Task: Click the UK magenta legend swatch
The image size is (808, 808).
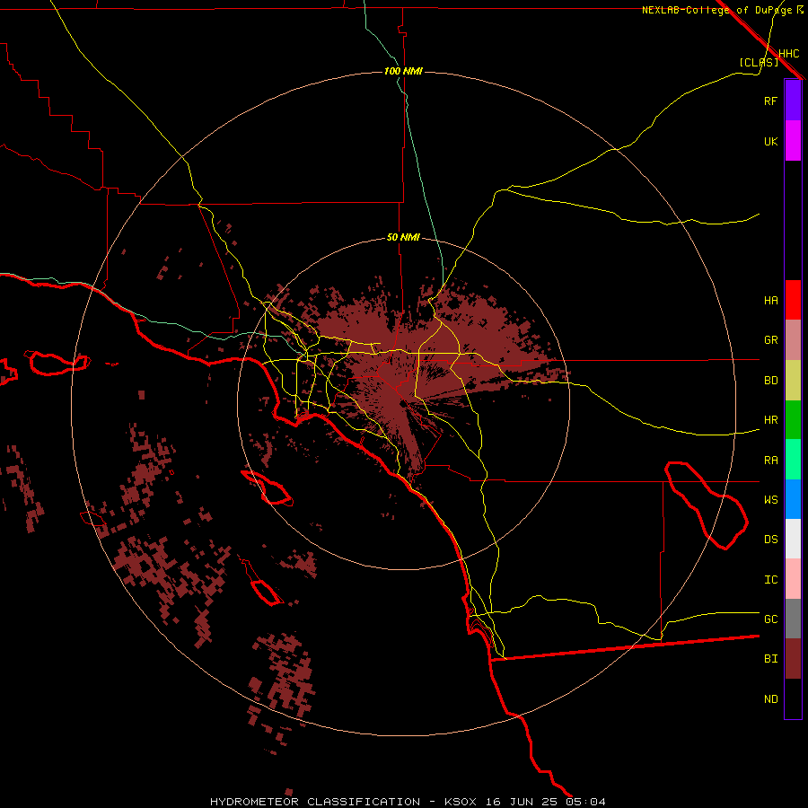Action: (793, 141)
